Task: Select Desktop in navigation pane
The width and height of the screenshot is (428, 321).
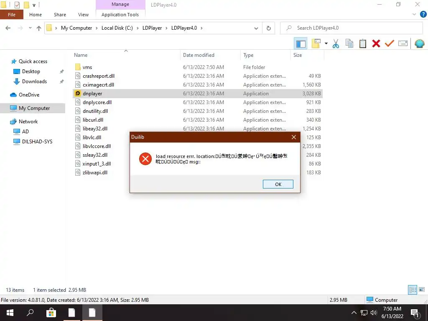Action: (x=31, y=71)
